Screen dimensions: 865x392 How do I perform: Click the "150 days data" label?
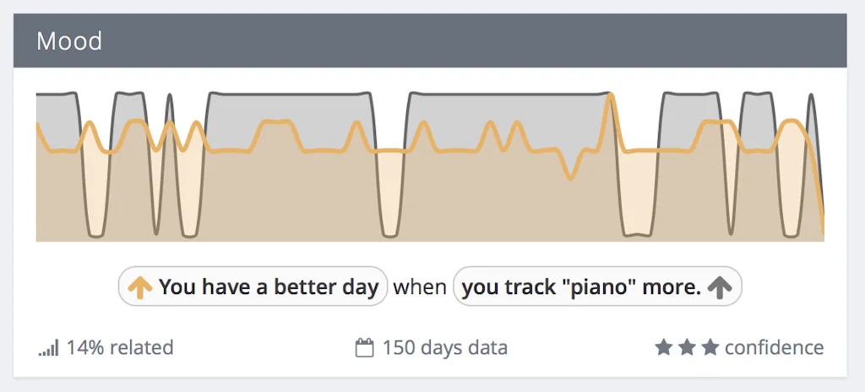tap(444, 348)
